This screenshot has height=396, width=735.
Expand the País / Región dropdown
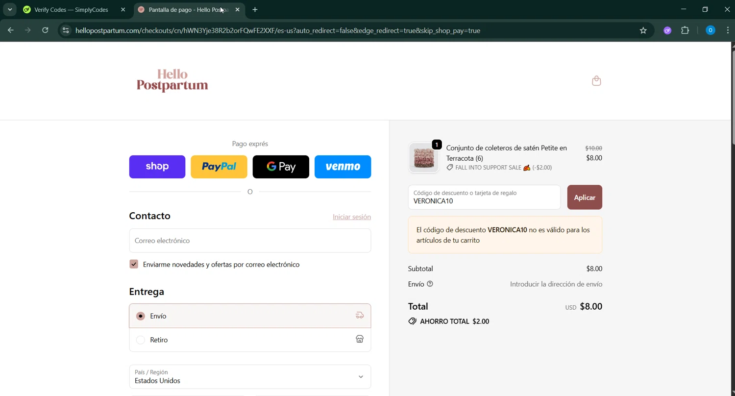point(250,376)
